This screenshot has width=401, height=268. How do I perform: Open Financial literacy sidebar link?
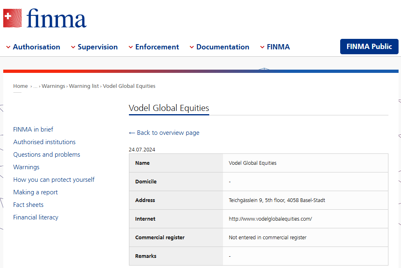tap(36, 217)
